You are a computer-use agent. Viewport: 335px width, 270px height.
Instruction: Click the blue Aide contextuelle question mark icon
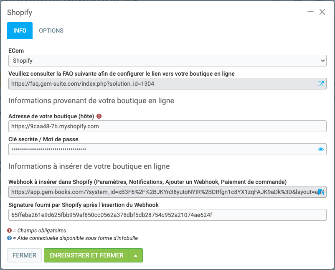[x=10, y=238]
